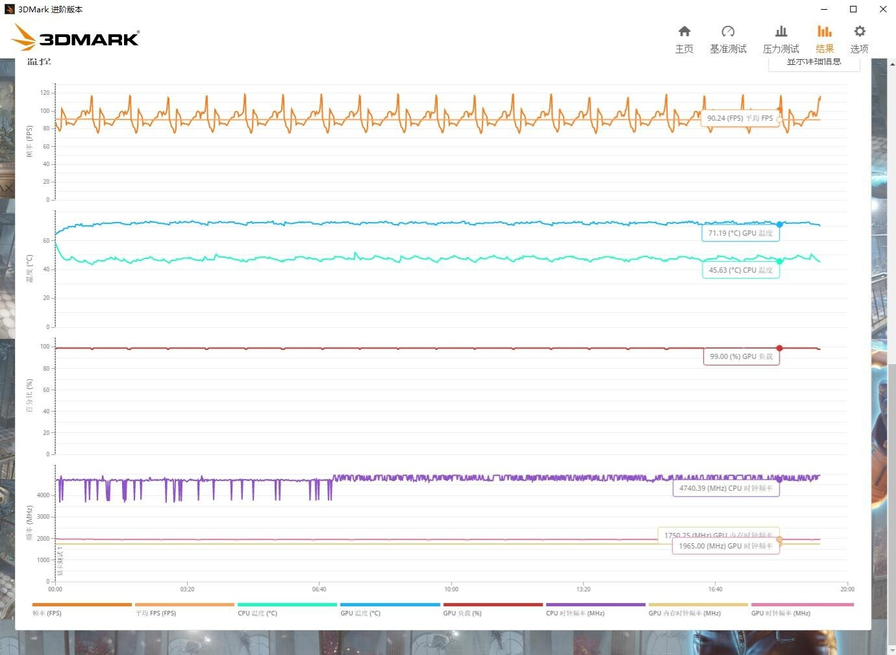
Task: Click the 3DMark logo in the header
Action: click(x=76, y=38)
